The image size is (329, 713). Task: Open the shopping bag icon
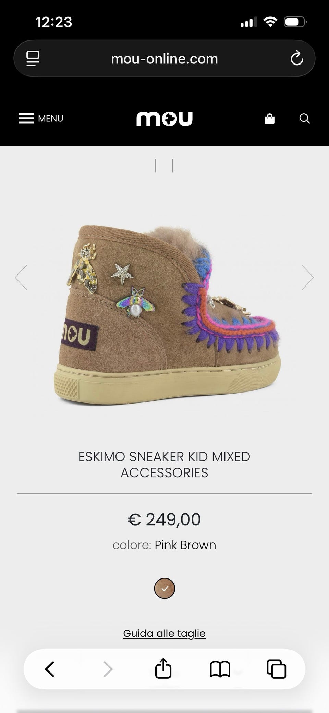[270, 119]
